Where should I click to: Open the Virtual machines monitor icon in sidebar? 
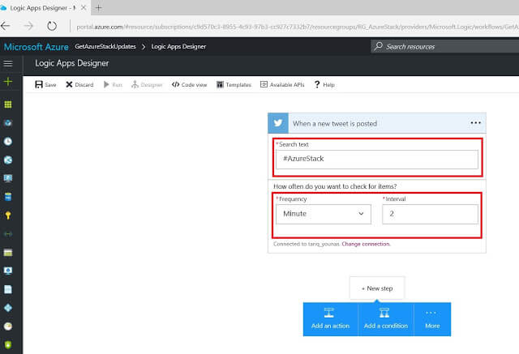(8, 178)
